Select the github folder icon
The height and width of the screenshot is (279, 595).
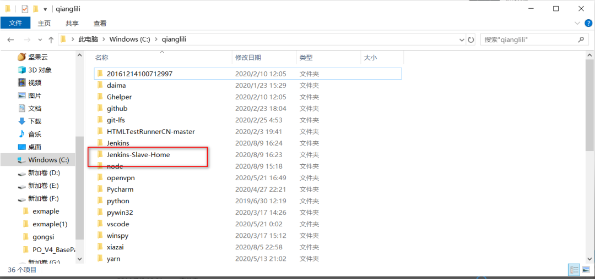100,108
